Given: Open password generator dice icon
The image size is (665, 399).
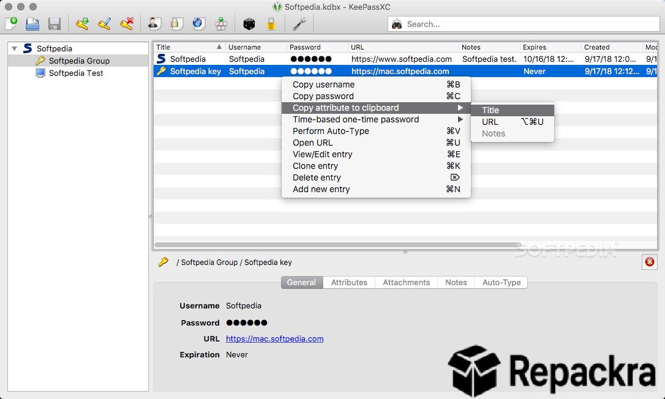Looking at the screenshot, I should 249,24.
